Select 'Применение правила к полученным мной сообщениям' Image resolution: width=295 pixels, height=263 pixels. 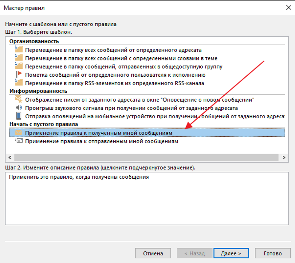coord(99,133)
